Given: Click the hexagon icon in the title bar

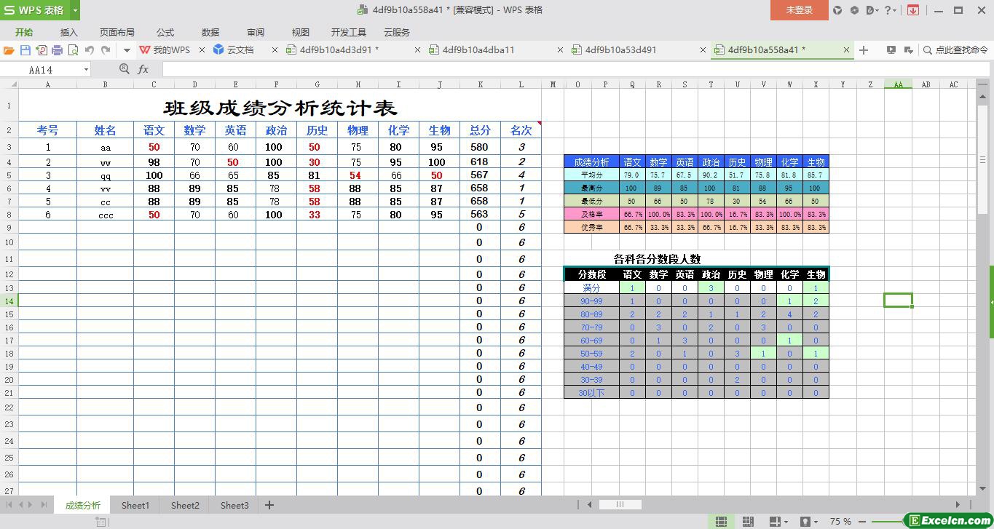Looking at the screenshot, I should pos(854,10).
